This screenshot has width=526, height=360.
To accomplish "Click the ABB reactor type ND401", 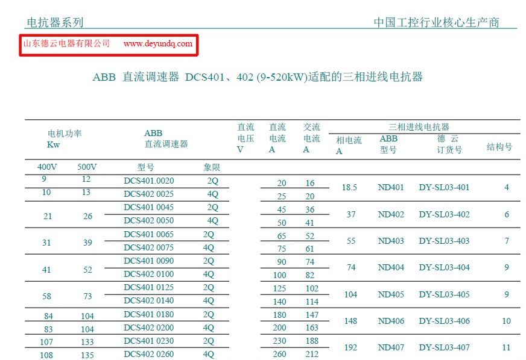I will [x=391, y=188].
